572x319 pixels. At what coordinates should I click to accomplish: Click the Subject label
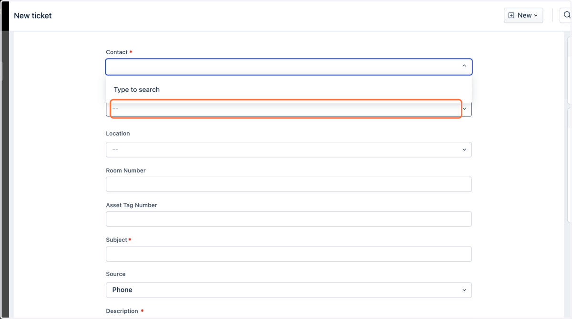tap(117, 240)
